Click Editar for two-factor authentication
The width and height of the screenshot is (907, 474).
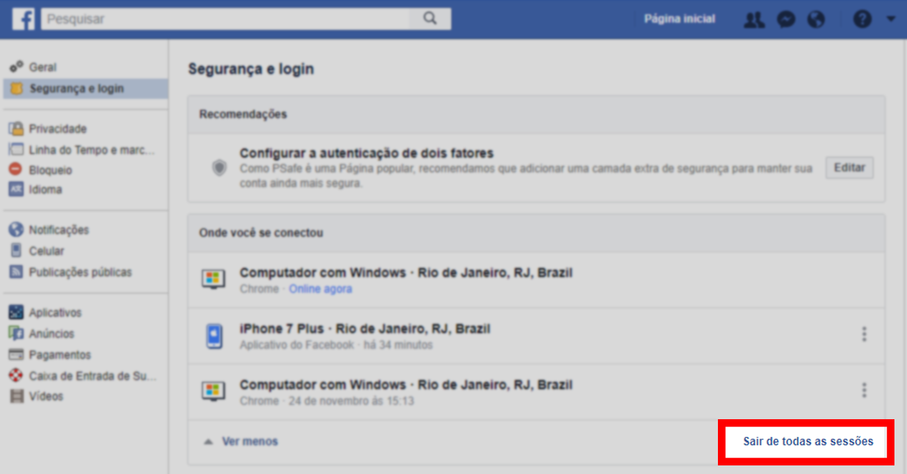pos(849,168)
